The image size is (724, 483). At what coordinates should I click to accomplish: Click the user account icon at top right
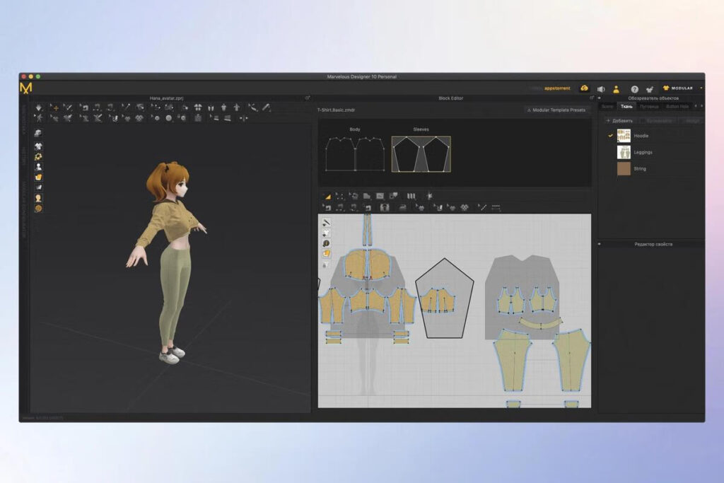[617, 88]
